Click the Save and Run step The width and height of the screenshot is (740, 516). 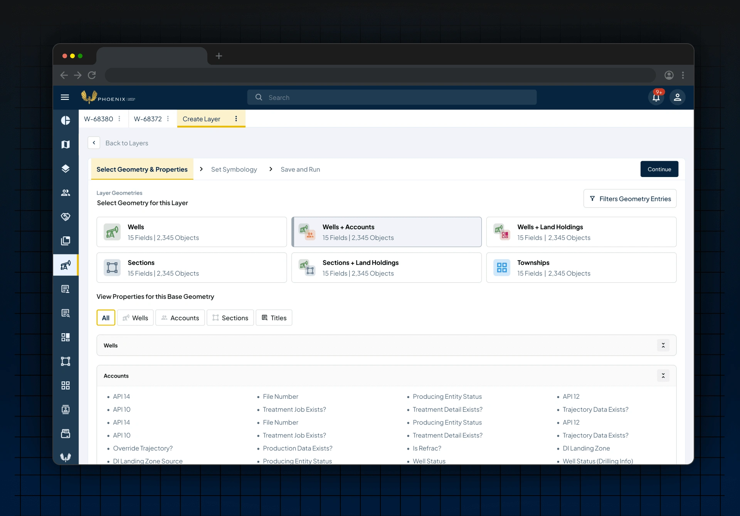[x=300, y=169]
